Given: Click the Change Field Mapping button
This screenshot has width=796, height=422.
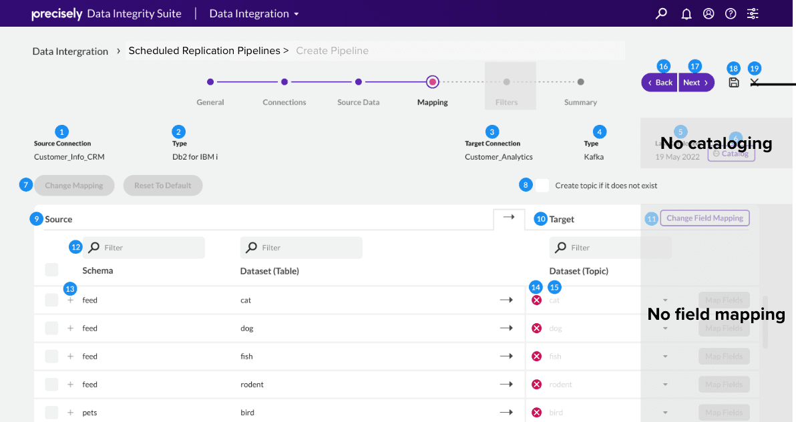Looking at the screenshot, I should [705, 218].
